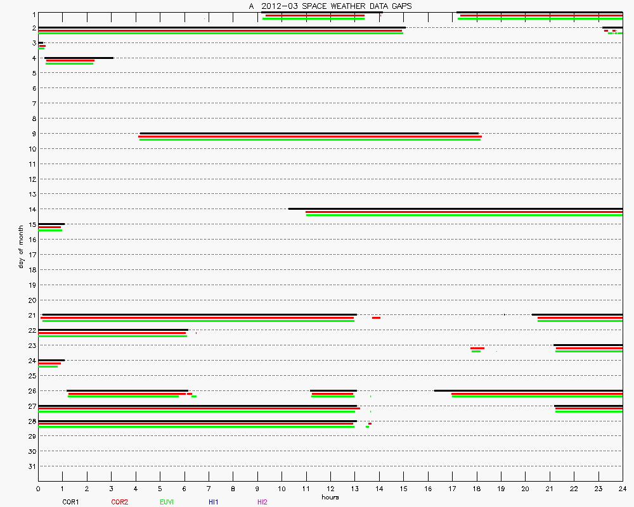Screen dimensions: 634x507
Task: Click the magenta HI2 legend label
Action: pos(262,502)
